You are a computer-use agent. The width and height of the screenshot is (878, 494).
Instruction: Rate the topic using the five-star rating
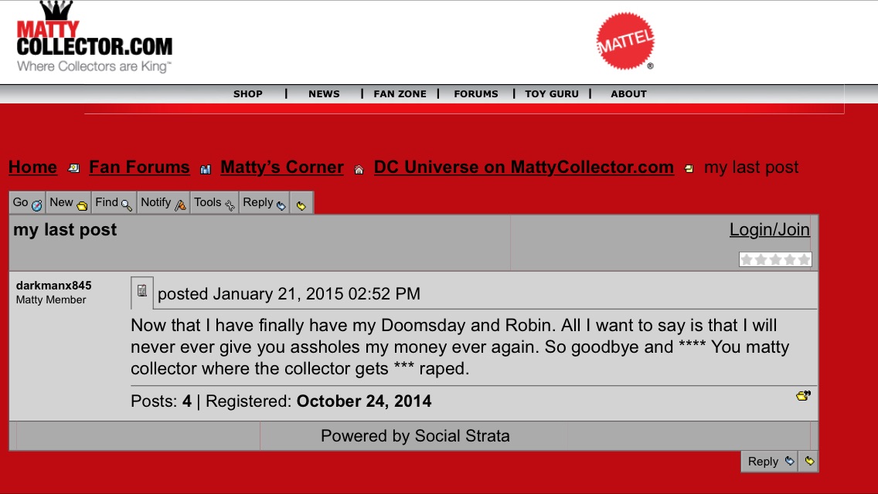[x=775, y=259]
